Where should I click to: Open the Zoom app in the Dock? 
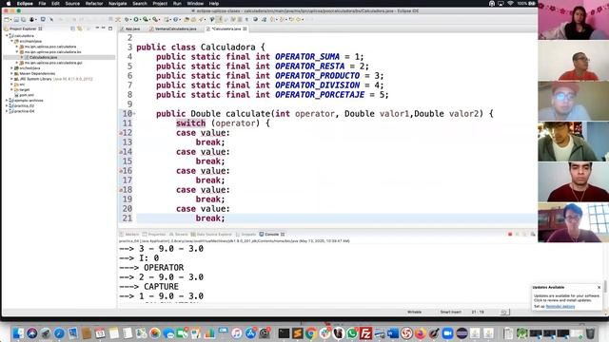click(447, 333)
